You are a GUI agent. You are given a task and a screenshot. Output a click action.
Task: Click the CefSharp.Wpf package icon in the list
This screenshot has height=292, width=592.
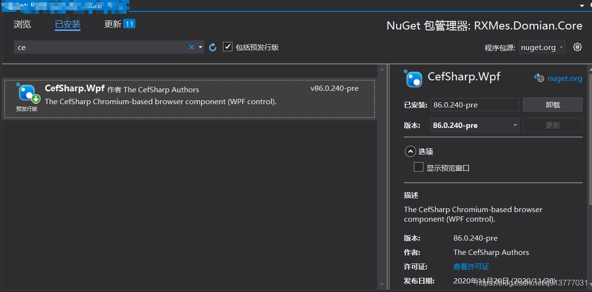click(27, 92)
